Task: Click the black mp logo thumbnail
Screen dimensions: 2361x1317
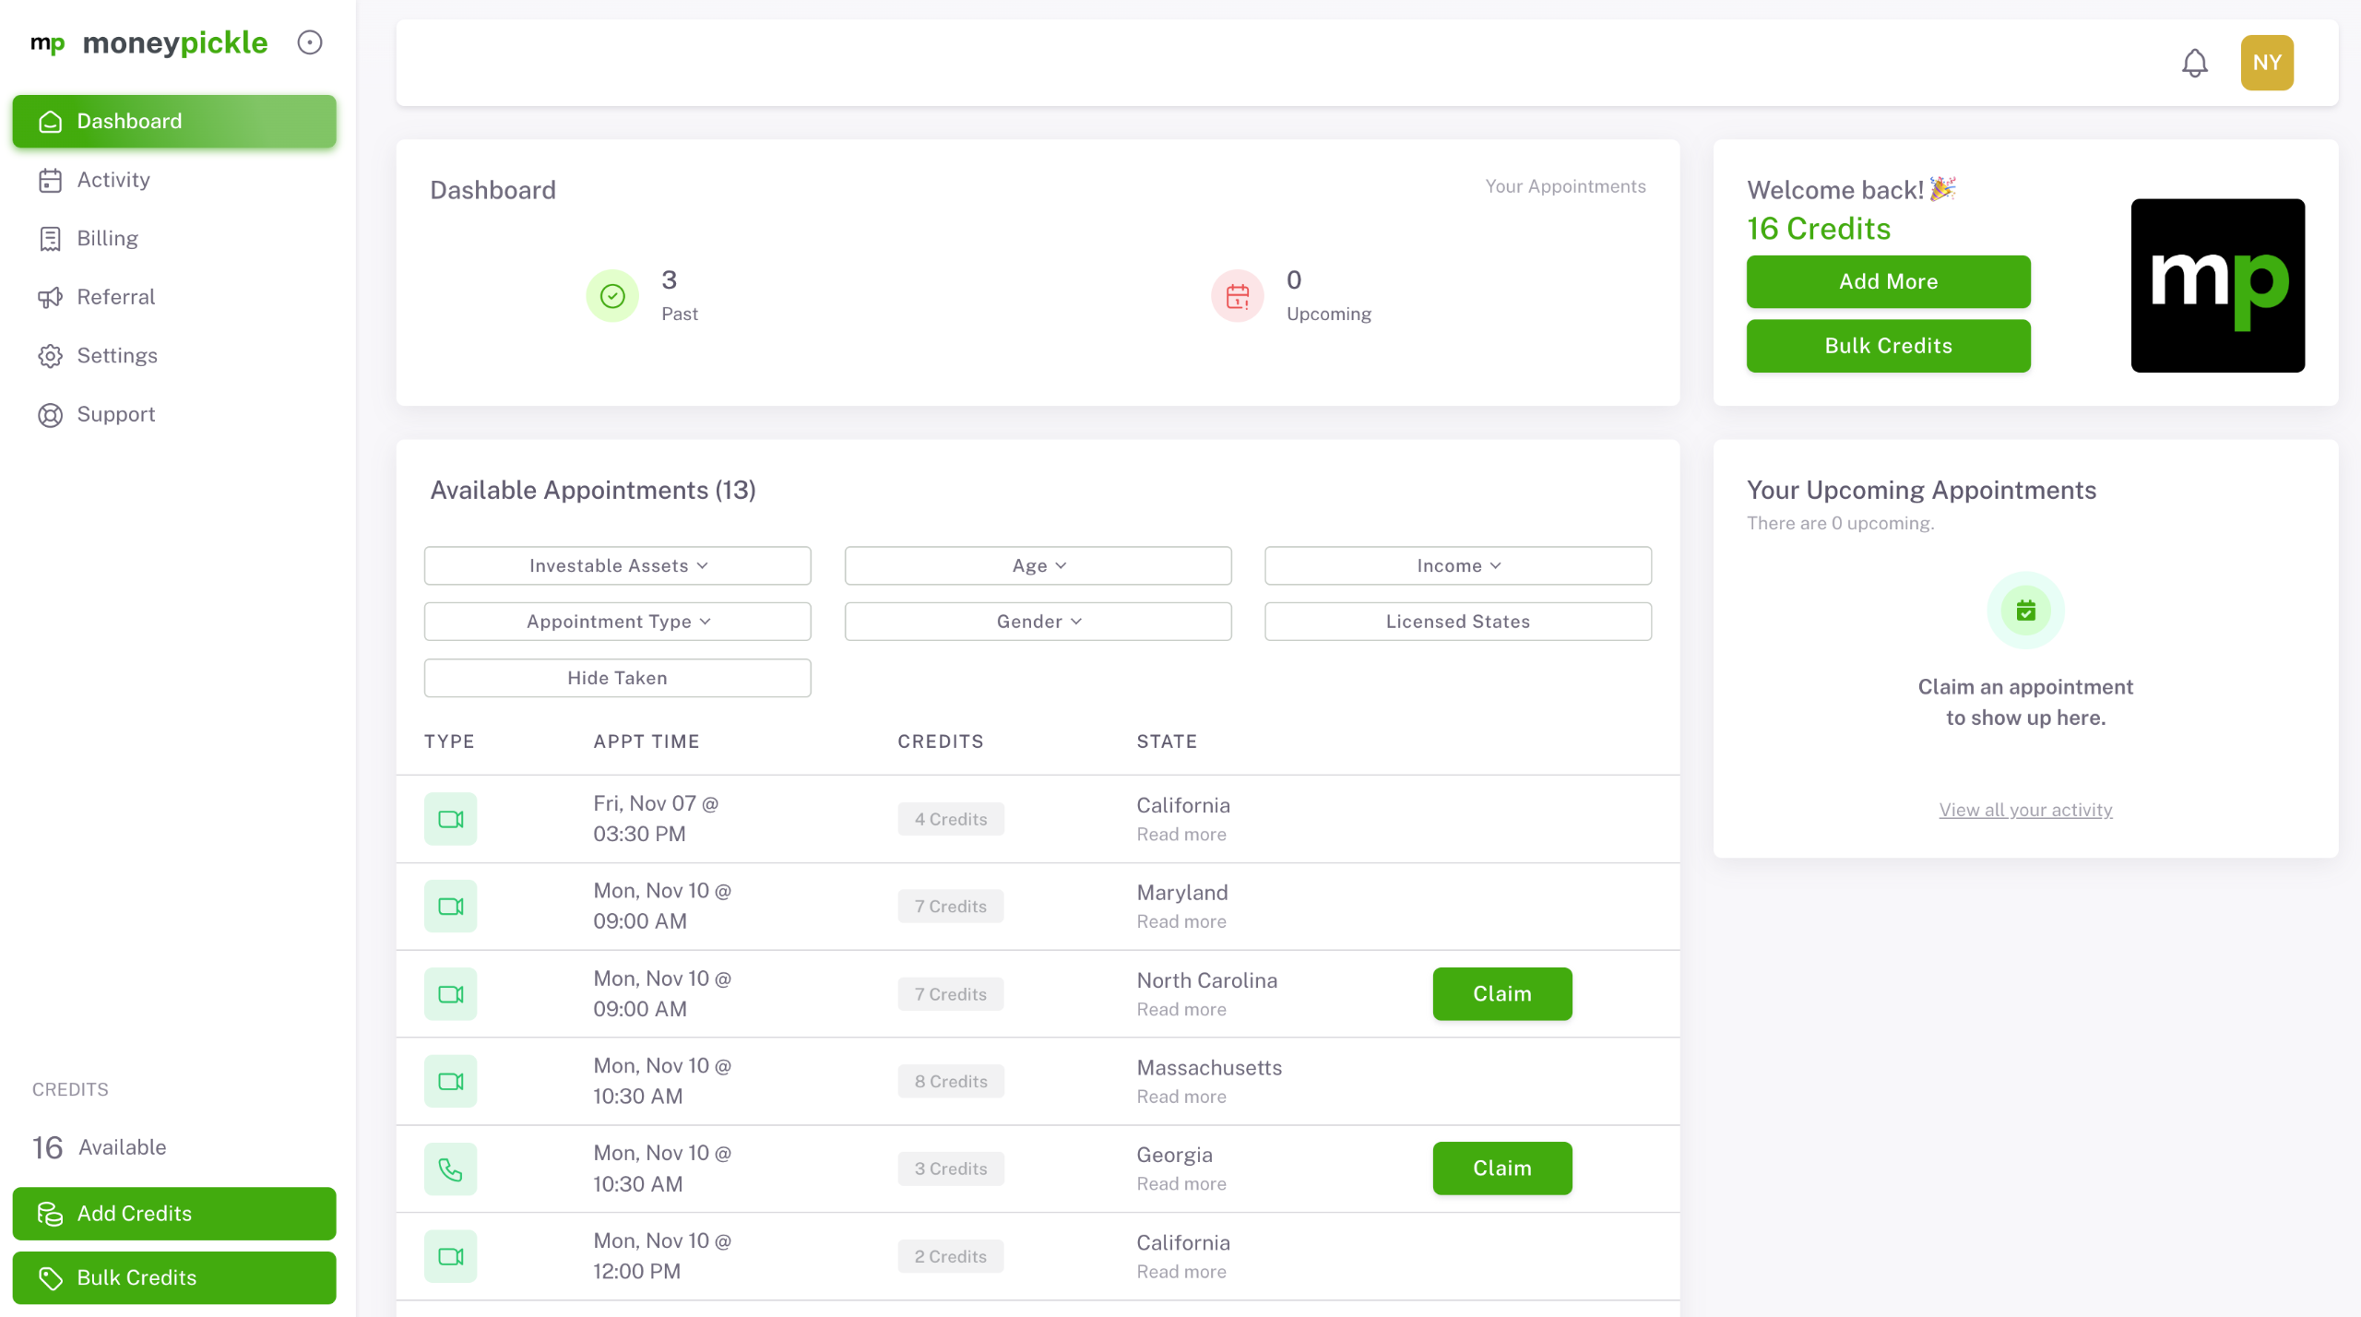Action: [2217, 285]
